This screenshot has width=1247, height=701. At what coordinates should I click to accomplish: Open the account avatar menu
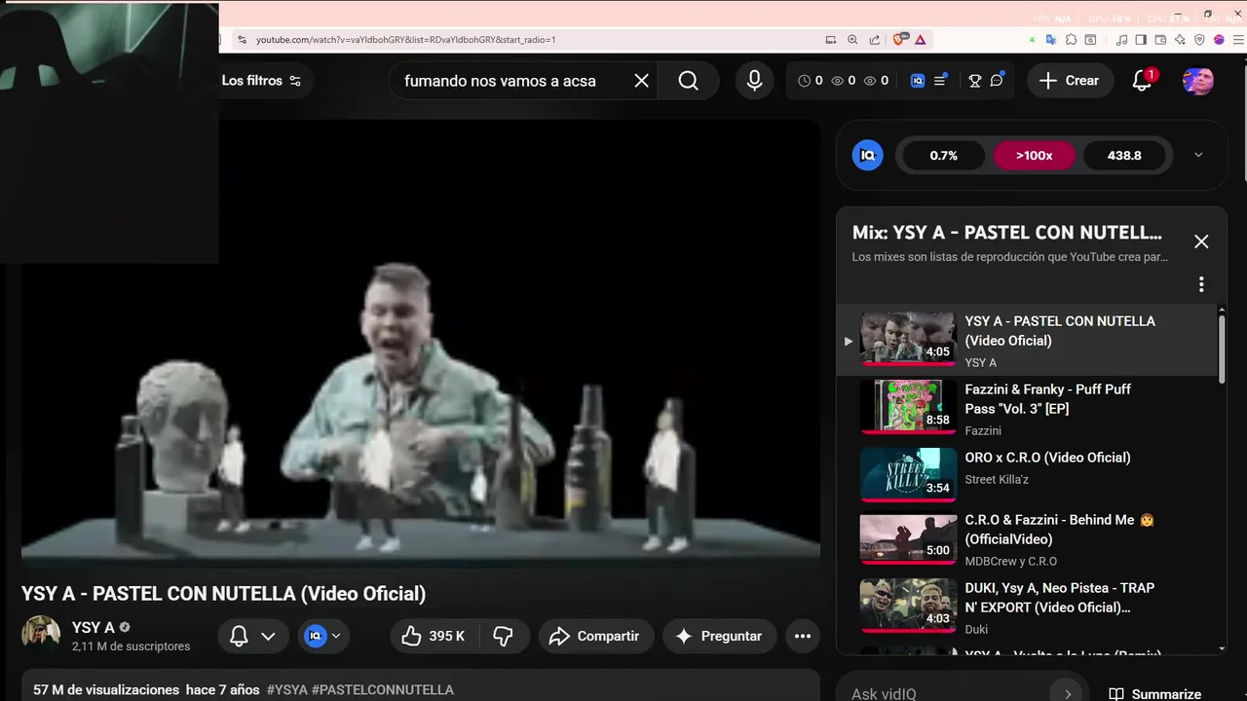pos(1197,81)
